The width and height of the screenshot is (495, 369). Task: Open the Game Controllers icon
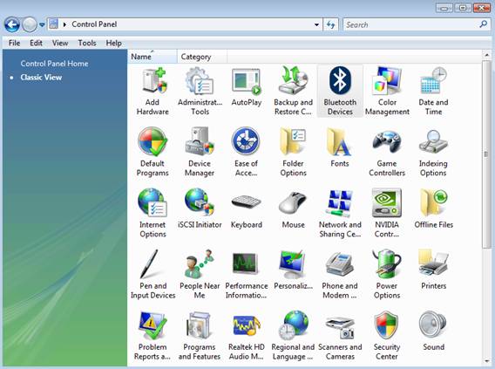click(387, 142)
